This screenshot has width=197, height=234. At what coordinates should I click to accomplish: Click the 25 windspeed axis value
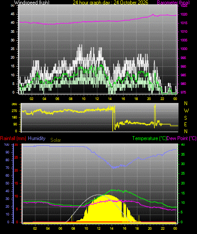click(12, 49)
